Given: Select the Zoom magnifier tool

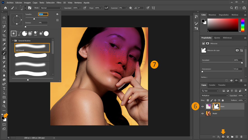Looking at the screenshot, I should pyautogui.click(x=4, y=106).
